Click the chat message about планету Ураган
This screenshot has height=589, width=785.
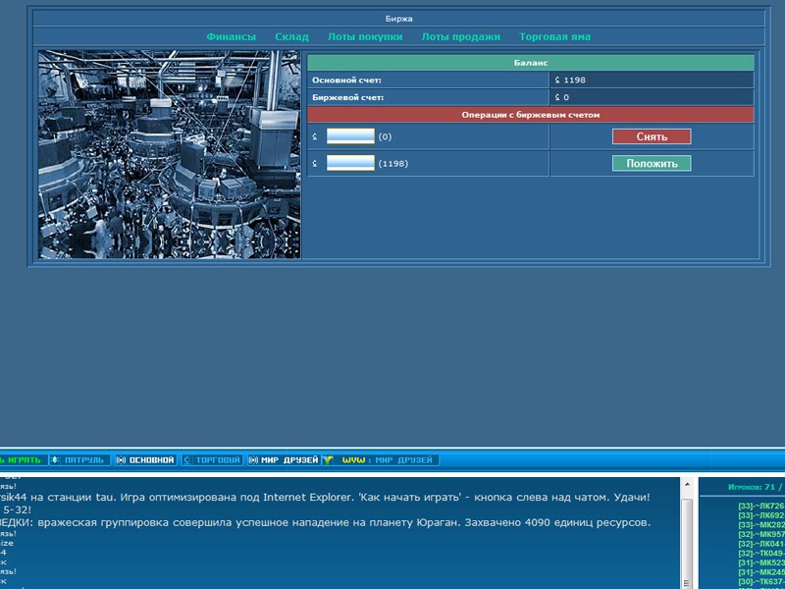326,522
